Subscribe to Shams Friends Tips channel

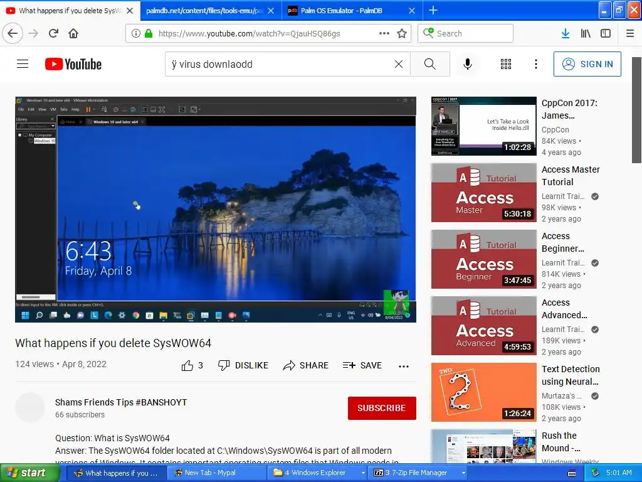click(x=382, y=408)
